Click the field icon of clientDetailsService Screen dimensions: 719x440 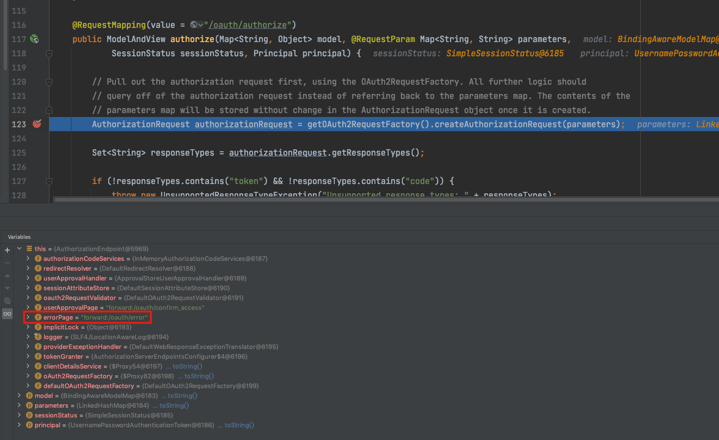coord(38,366)
